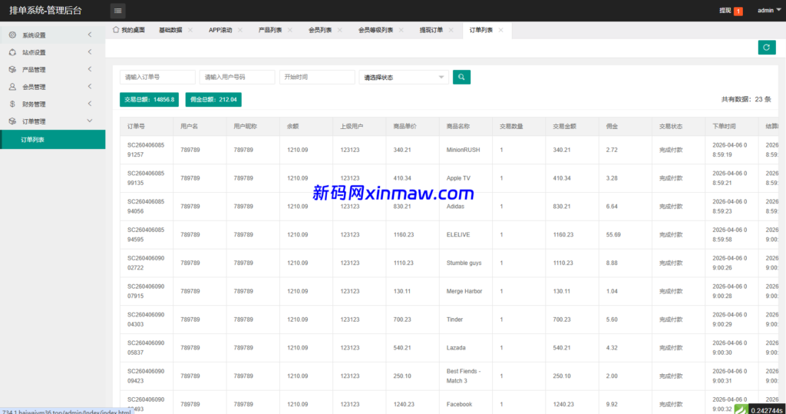Viewport: 786px width, 414px height.
Task: Select 订单列表 in the sidebar
Action: pos(53,140)
